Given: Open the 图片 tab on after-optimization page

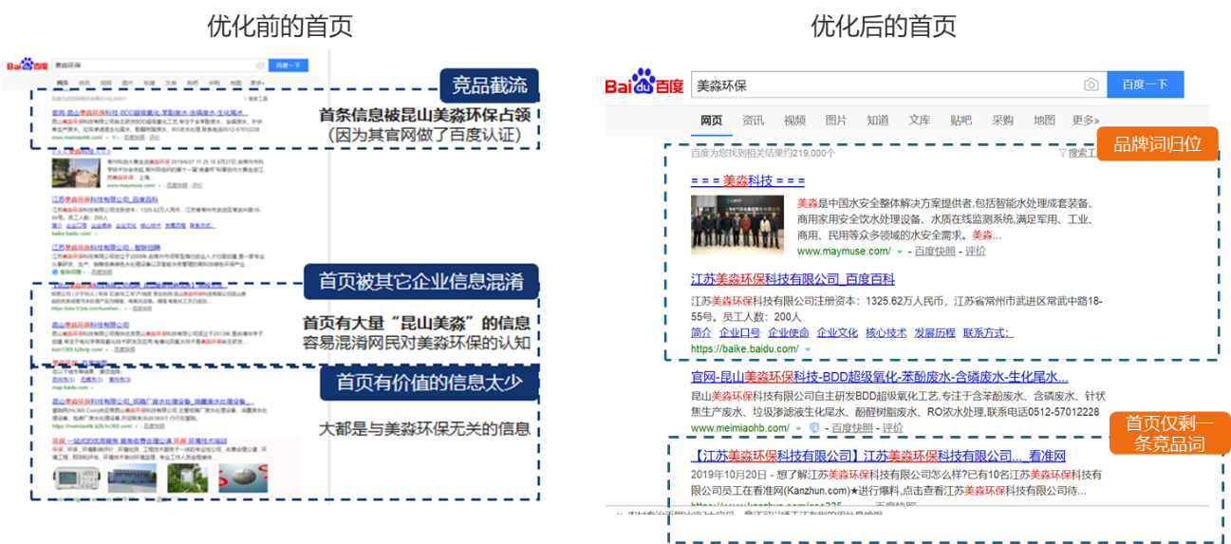Looking at the screenshot, I should pyautogui.click(x=836, y=121).
